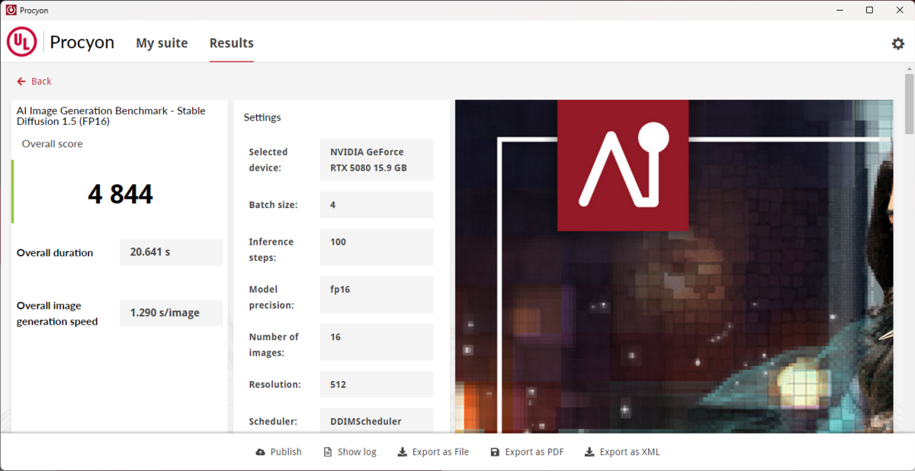Image resolution: width=915 pixels, height=471 pixels.
Task: Click the Export as PDF save icon
Action: pos(495,452)
